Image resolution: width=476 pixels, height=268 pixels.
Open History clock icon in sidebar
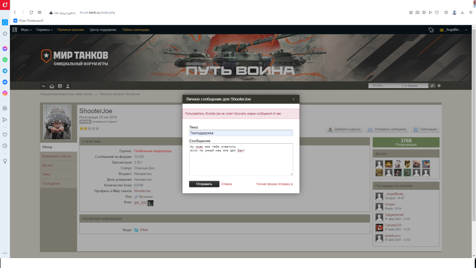click(5, 146)
